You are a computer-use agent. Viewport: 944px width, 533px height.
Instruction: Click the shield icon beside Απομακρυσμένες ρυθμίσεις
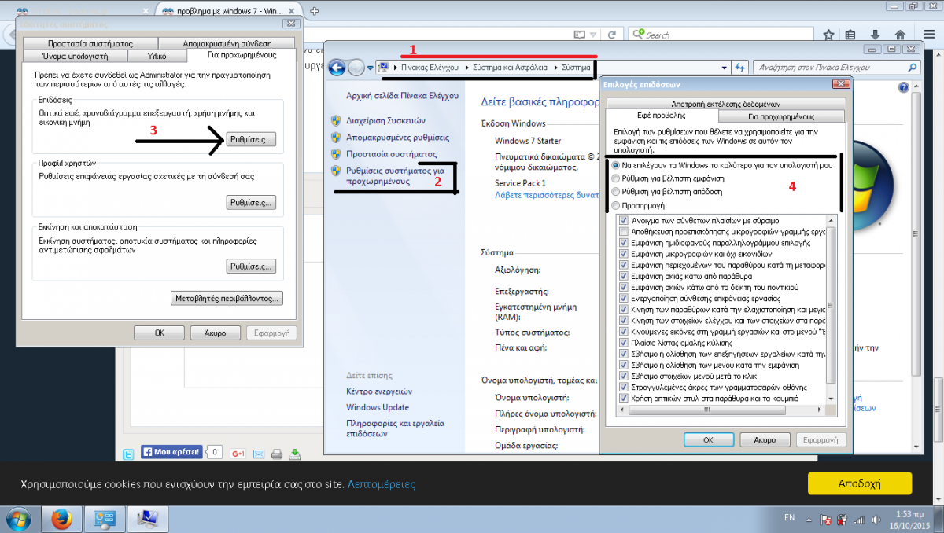[336, 137]
